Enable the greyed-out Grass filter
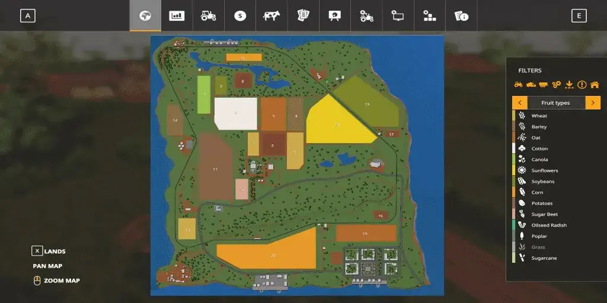The width and height of the screenshot is (607, 303). tap(538, 247)
